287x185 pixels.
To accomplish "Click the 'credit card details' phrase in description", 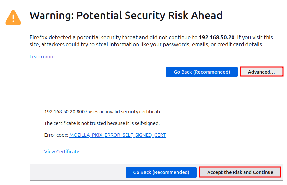I will pyautogui.click(x=240, y=44).
